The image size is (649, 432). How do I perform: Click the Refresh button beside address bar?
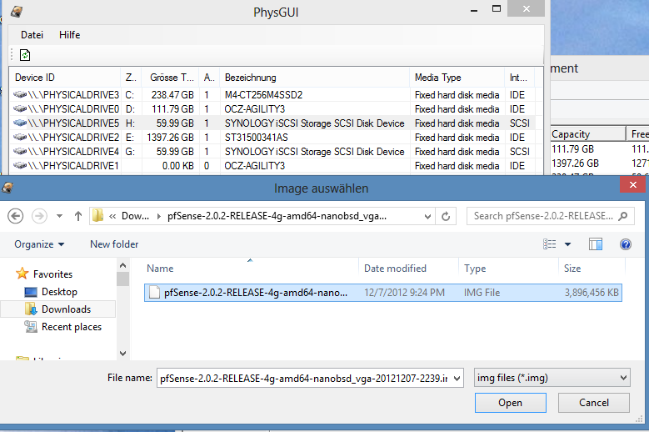(446, 216)
